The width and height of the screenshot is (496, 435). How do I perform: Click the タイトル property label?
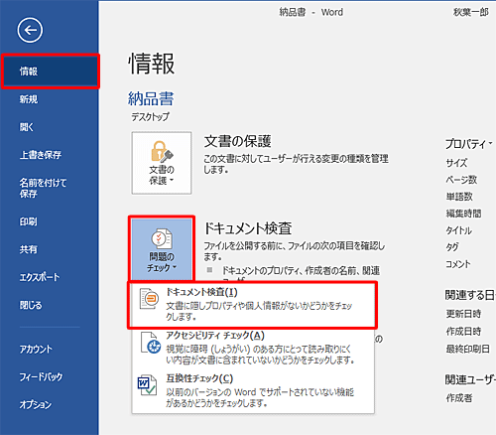[x=458, y=230]
